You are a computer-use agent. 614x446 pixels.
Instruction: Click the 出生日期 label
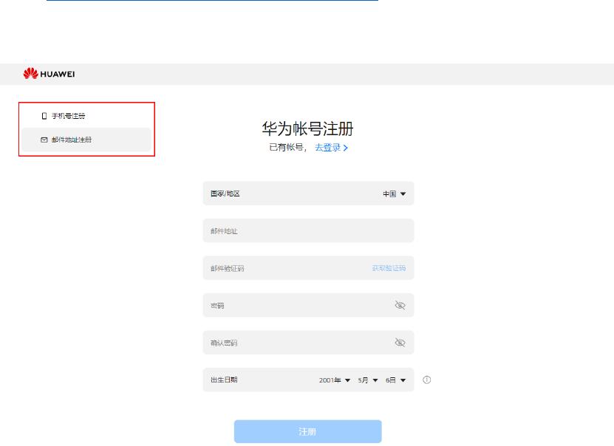(x=224, y=380)
